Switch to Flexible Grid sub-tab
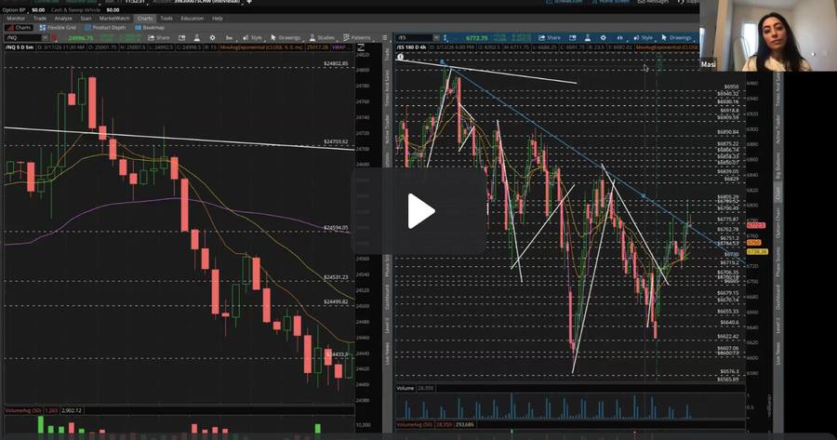 tap(58, 27)
